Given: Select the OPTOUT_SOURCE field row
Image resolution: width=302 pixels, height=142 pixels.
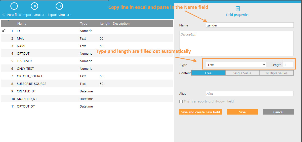Looking at the screenshot, I should click(x=30, y=76).
